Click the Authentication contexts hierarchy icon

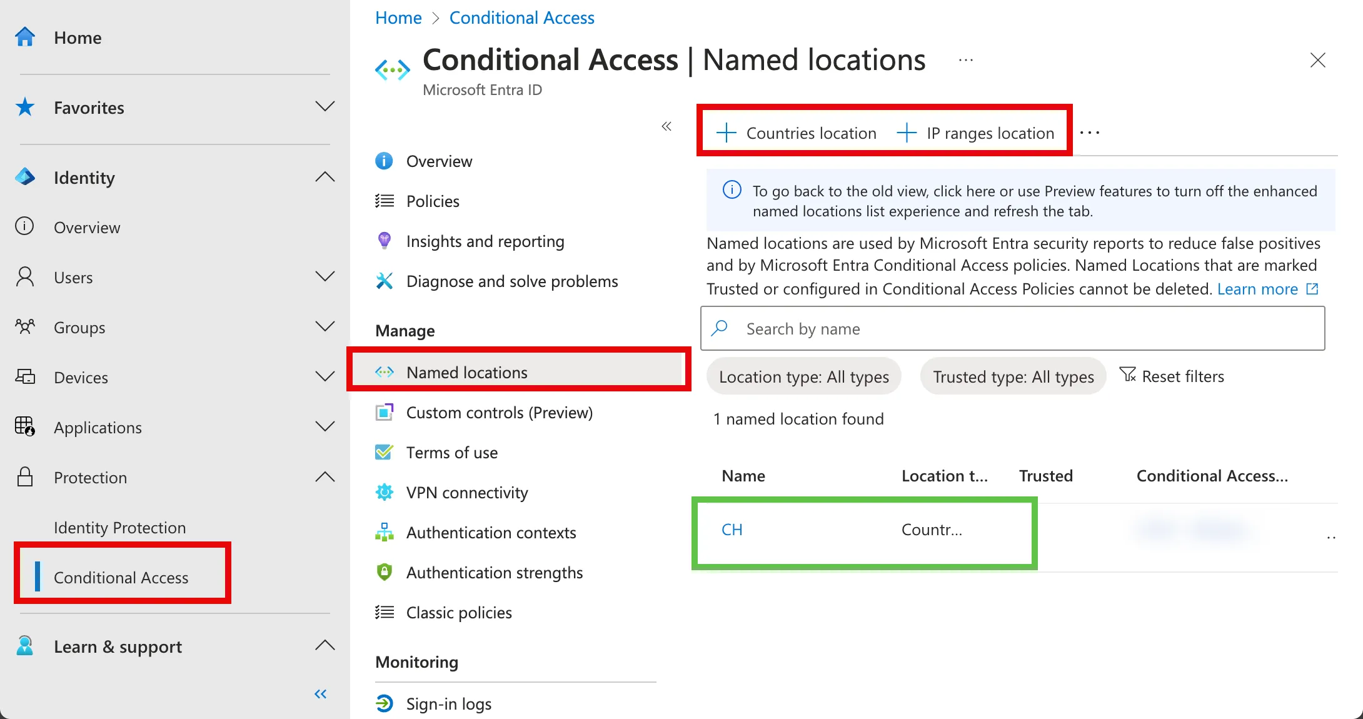[x=385, y=532]
